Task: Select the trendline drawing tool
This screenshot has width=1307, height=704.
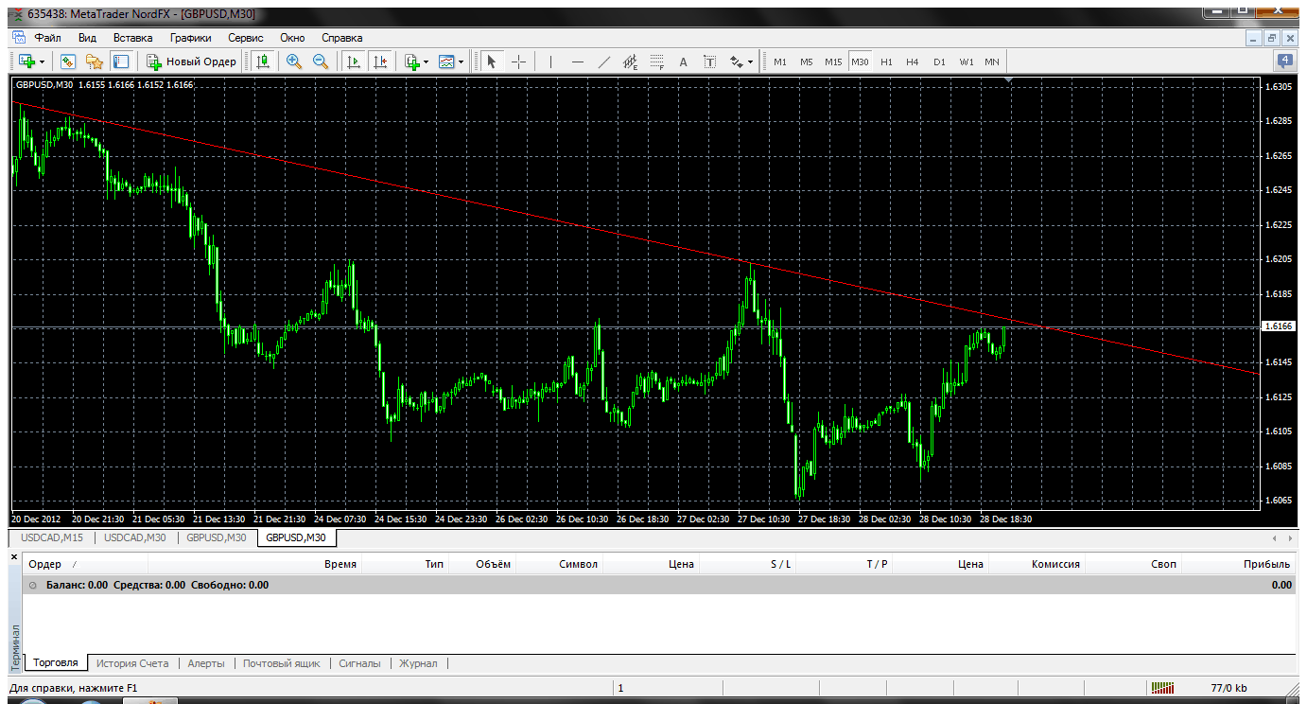Action: (x=604, y=62)
